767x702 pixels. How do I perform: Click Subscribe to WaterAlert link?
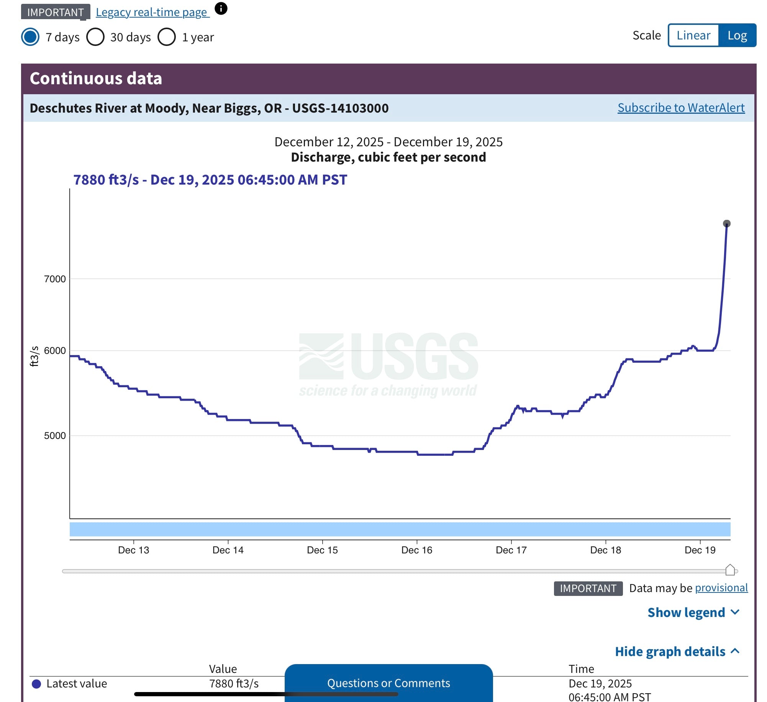pyautogui.click(x=681, y=108)
